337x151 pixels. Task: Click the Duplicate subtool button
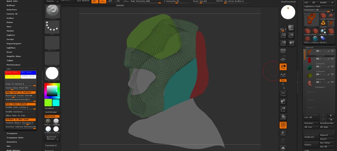pos(311,137)
